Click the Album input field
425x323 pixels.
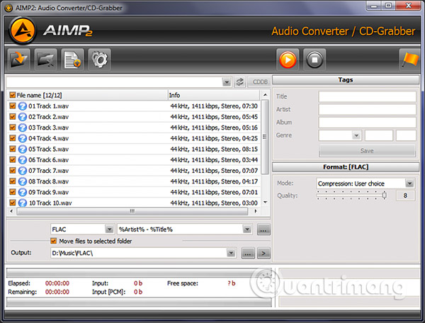click(x=367, y=123)
